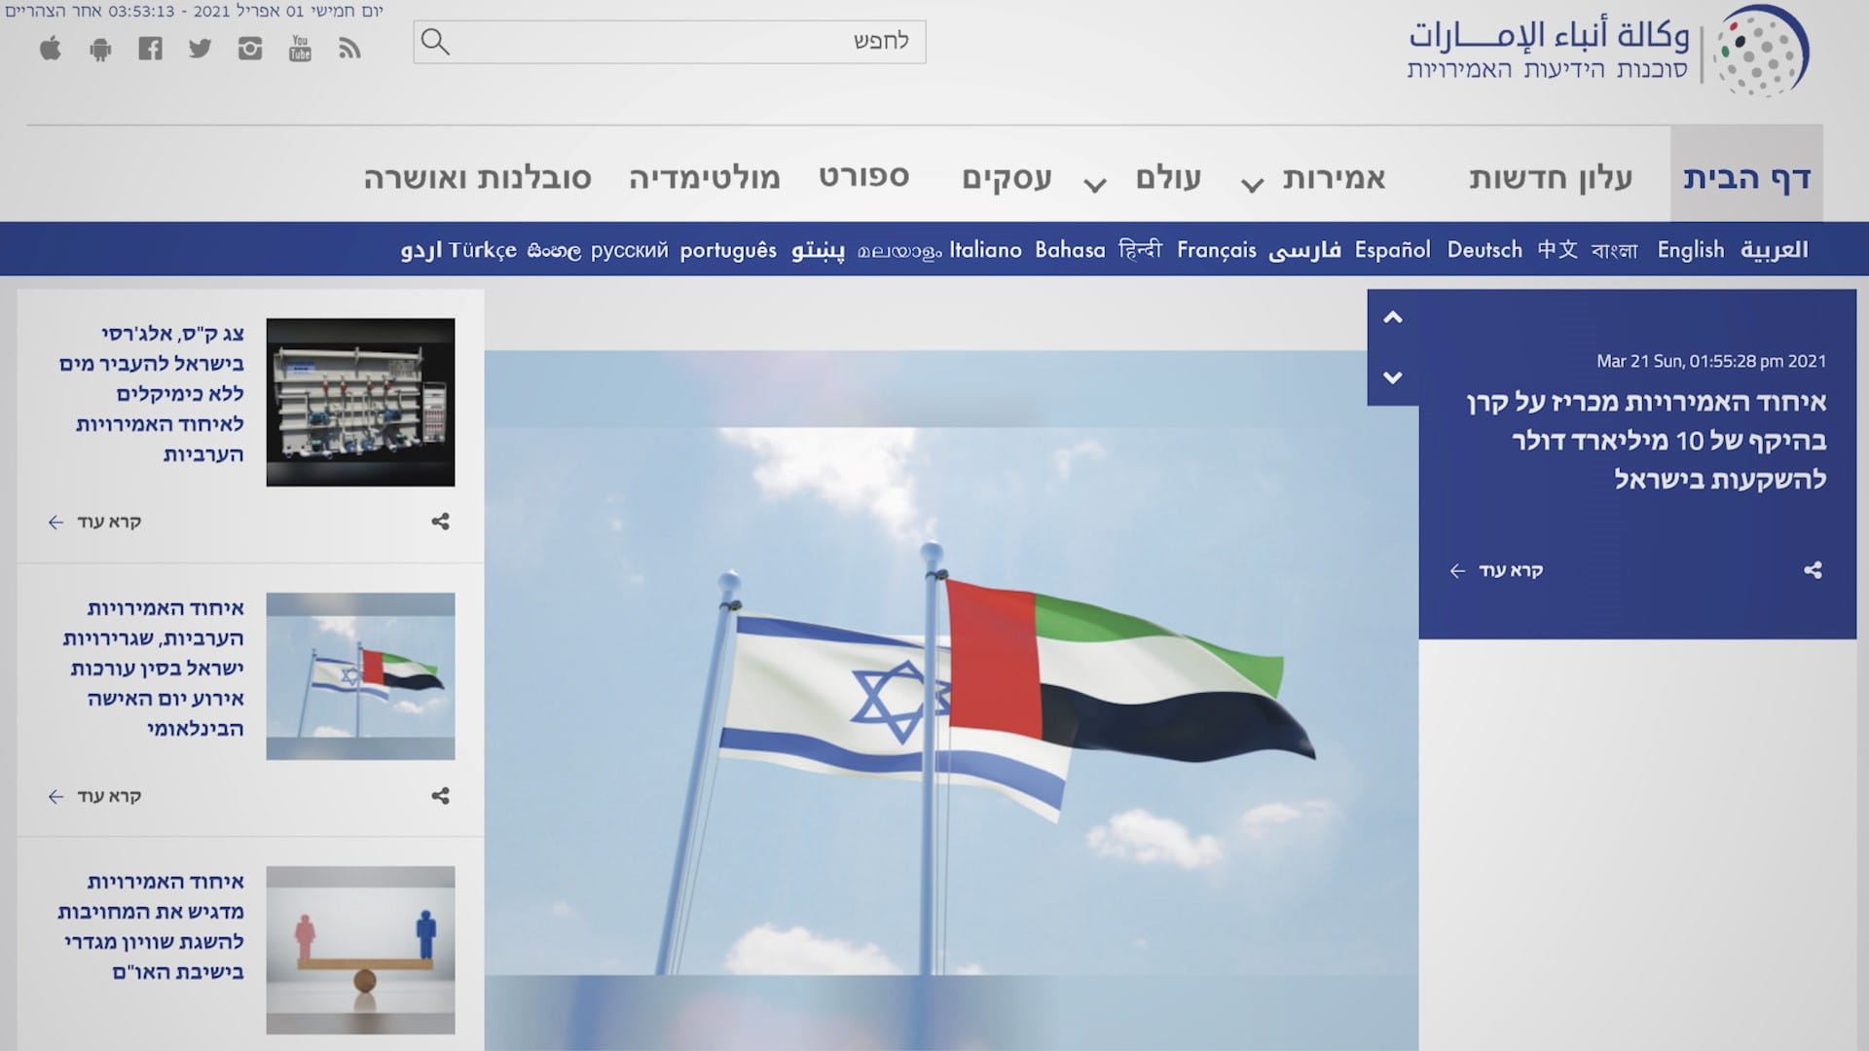This screenshot has height=1051, width=1869.
Task: Collapse the headline carousel with up arrow
Action: coord(1392,317)
